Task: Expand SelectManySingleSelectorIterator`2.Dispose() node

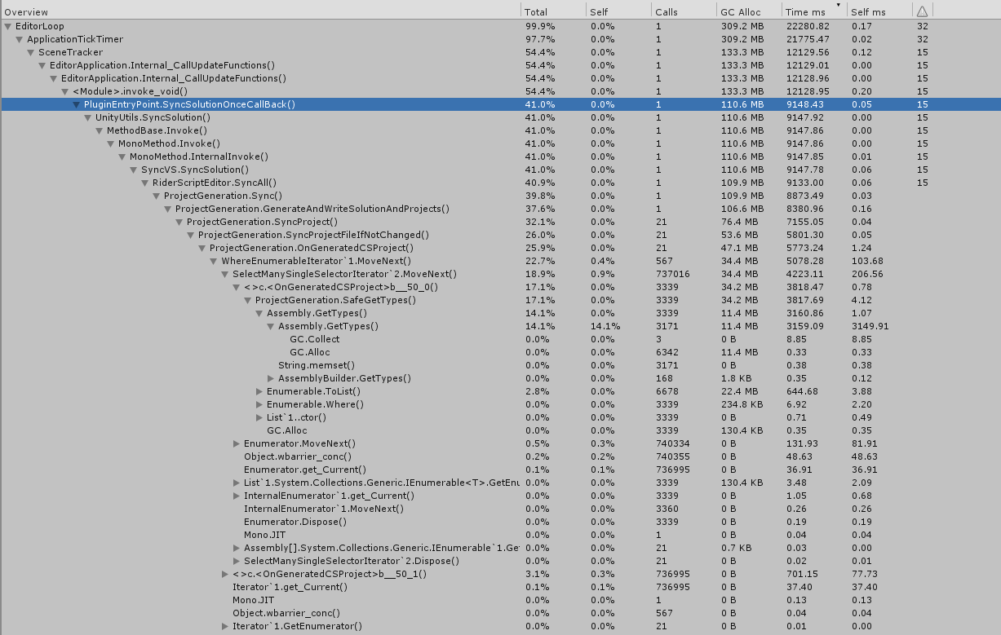Action: point(237,561)
